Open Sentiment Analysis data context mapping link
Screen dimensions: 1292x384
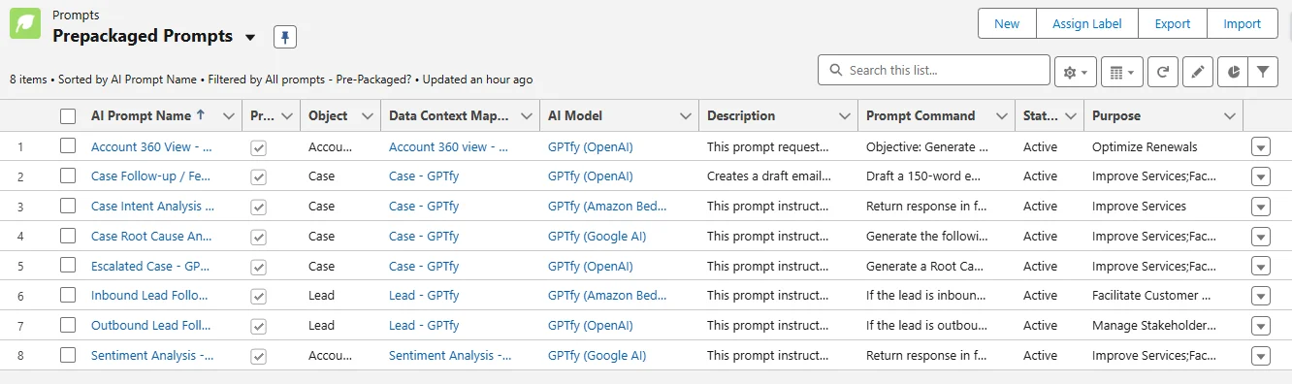450,356
